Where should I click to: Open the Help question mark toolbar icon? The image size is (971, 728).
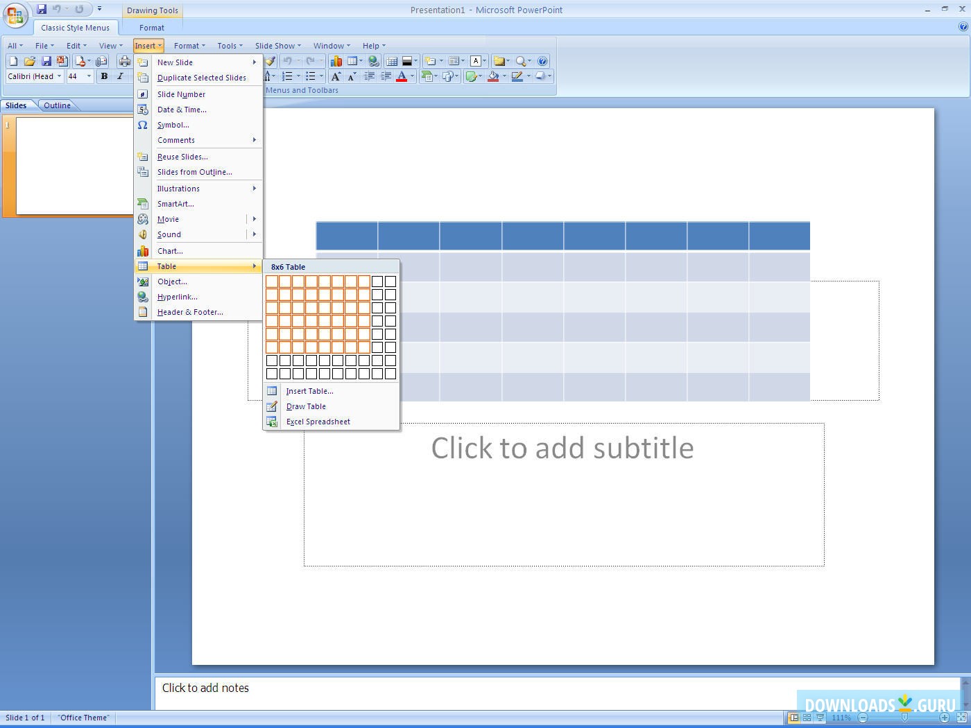pyautogui.click(x=542, y=61)
